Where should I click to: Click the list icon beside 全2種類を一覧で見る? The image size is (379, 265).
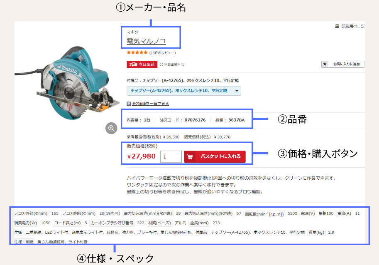pyautogui.click(x=129, y=104)
